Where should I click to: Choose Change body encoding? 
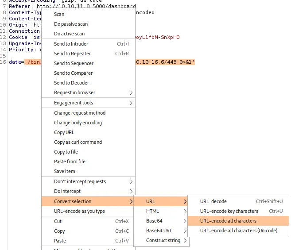pos(88,123)
